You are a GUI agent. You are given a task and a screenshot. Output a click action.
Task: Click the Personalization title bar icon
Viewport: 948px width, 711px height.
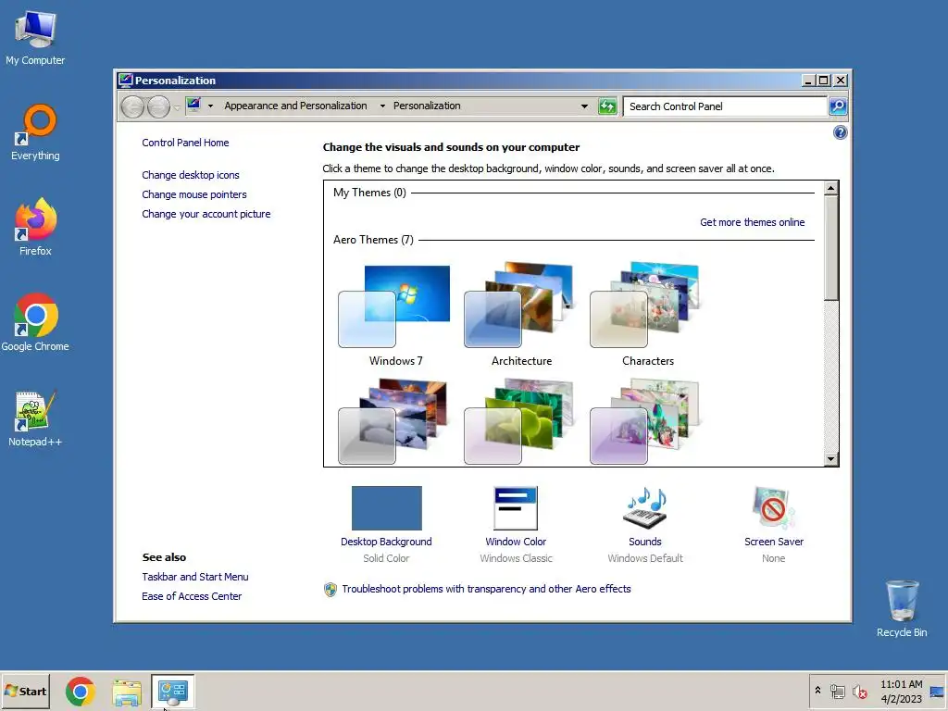tap(126, 80)
